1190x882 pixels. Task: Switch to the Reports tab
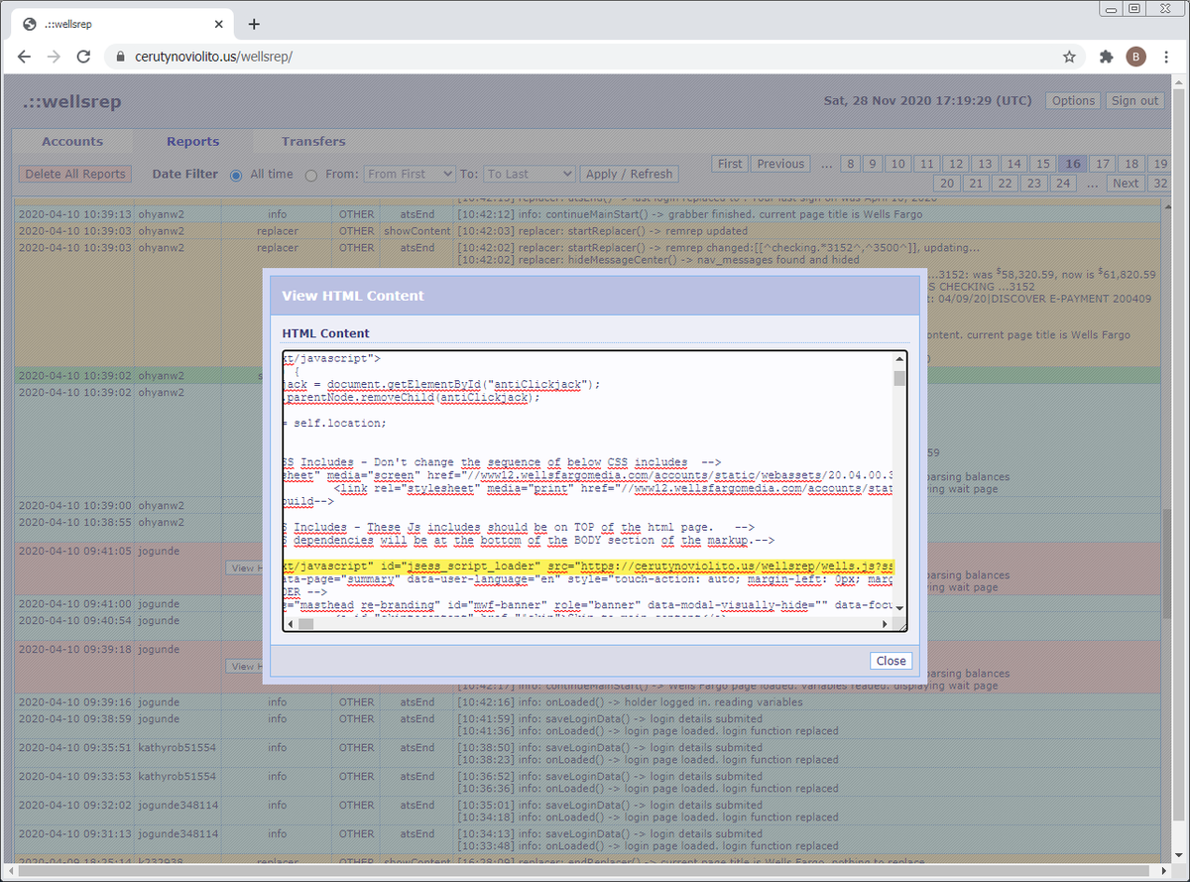tap(192, 141)
